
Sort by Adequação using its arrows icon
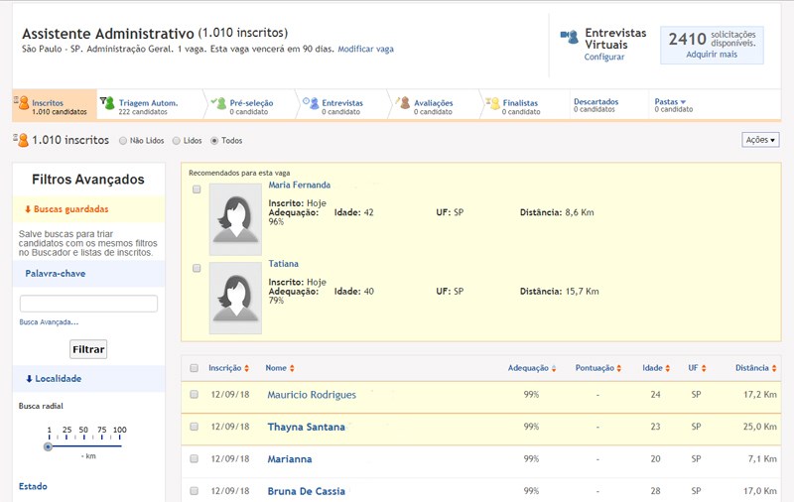click(554, 368)
